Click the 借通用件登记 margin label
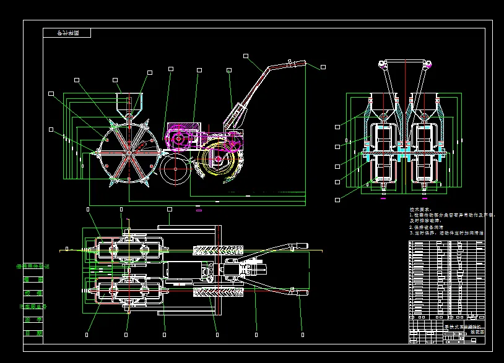Viewport: 504px width, 363px height. click(33, 267)
